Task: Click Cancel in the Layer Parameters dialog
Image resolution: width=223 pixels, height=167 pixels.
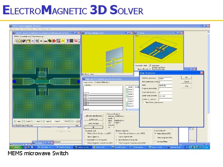Action: (186, 82)
